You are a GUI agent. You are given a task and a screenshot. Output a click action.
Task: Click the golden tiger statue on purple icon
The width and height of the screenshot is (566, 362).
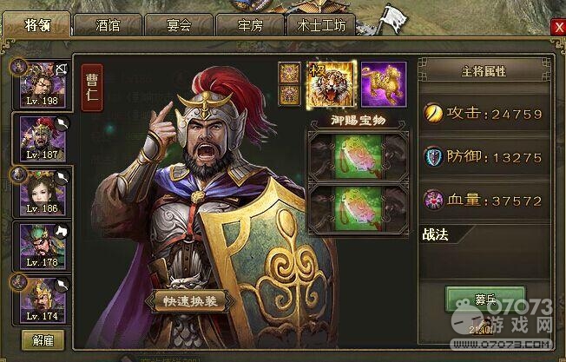click(384, 84)
